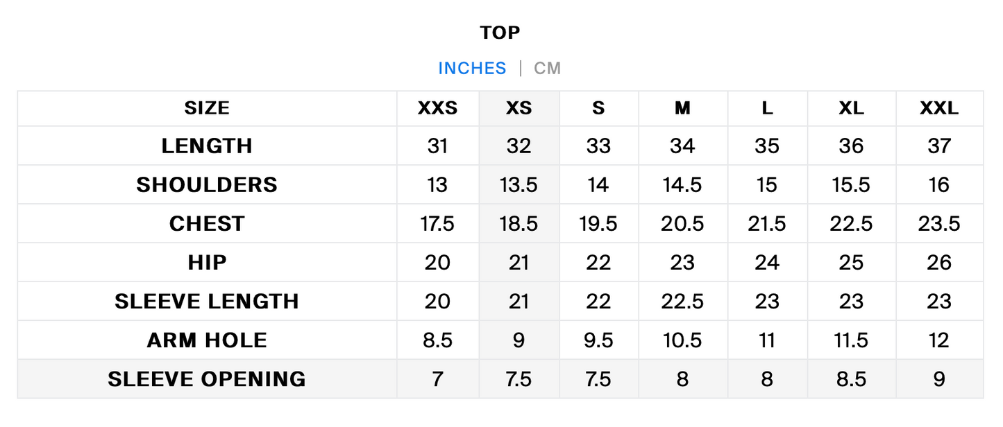Click the S size column header
The width and height of the screenshot is (1003, 427).
598,108
